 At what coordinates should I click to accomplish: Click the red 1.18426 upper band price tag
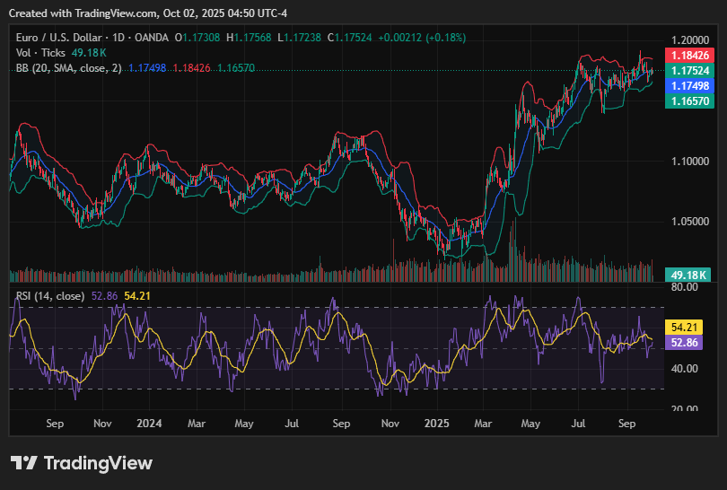click(692, 56)
